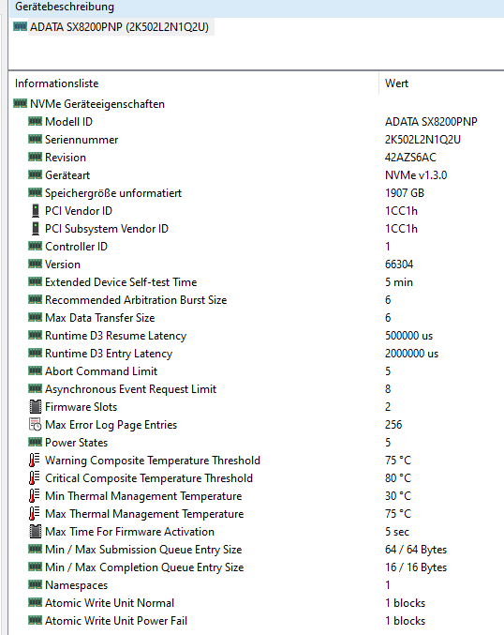The width and height of the screenshot is (504, 635).
Task: Click the 5 min self-test value
Action: (399, 282)
